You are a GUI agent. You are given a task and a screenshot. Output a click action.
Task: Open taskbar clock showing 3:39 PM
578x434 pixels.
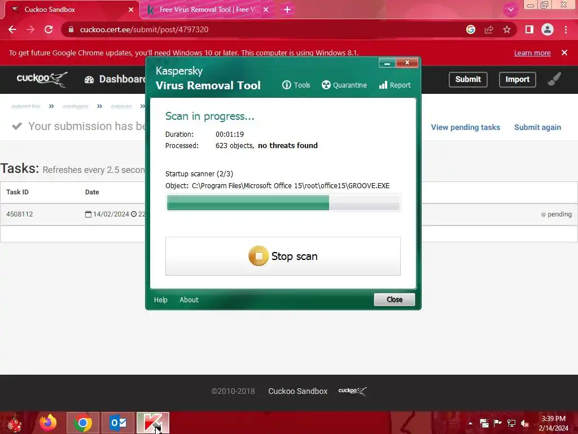[553, 423]
